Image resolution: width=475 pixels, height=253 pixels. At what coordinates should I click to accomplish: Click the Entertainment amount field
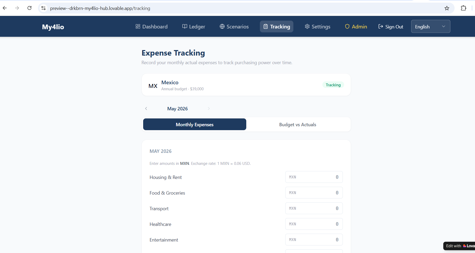[x=314, y=240]
